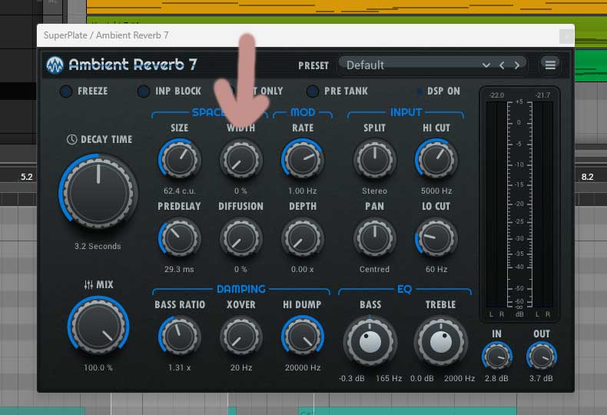Click the 3.2 Seconds decay value
The width and height of the screenshot is (607, 415).
(x=98, y=247)
